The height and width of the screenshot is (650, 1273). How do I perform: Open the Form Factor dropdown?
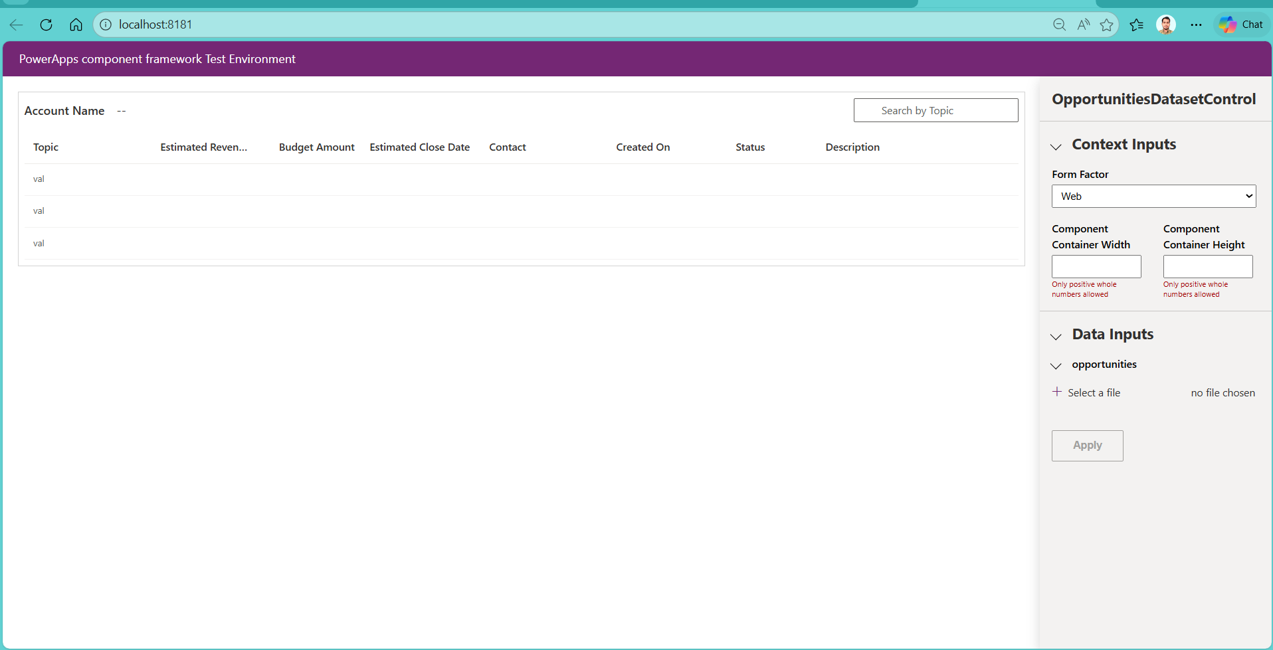pos(1153,196)
